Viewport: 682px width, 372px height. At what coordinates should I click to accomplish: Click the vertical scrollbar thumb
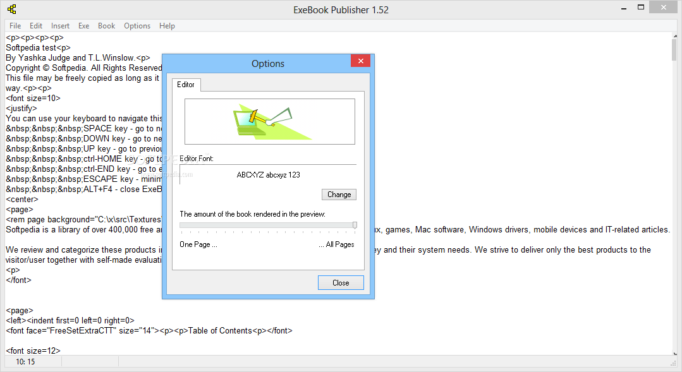(674, 50)
